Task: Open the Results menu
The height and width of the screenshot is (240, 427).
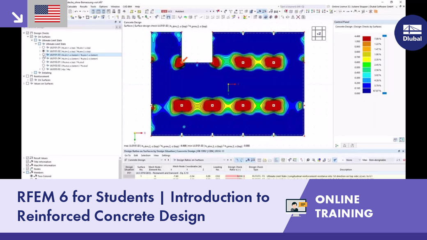Action: coord(84,7)
